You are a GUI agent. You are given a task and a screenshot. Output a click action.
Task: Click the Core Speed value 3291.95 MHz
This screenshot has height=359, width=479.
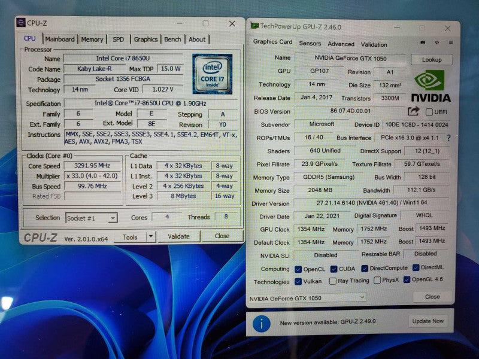coord(92,166)
